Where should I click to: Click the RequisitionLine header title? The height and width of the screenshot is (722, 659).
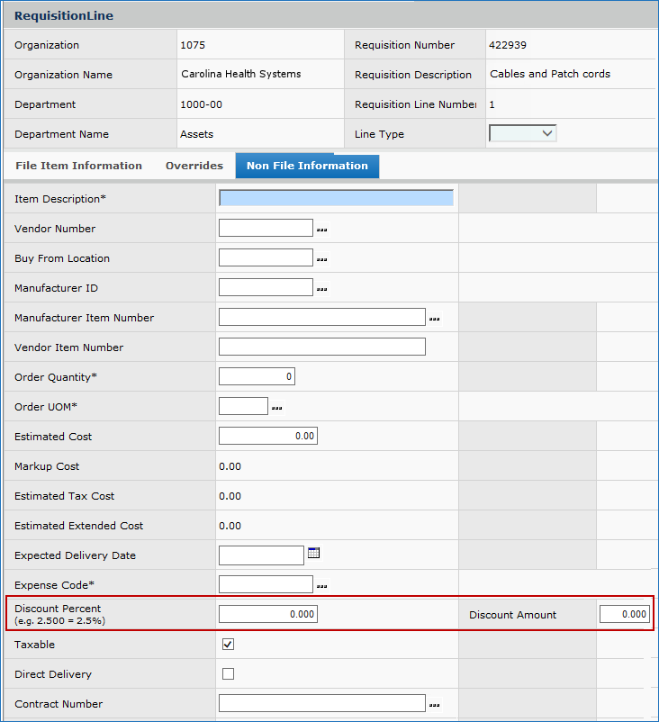point(64,15)
